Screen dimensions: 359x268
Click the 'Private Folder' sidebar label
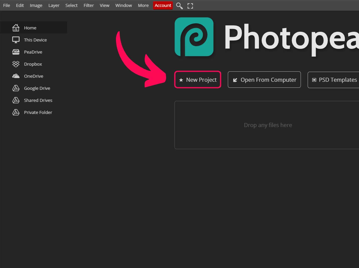pos(38,112)
